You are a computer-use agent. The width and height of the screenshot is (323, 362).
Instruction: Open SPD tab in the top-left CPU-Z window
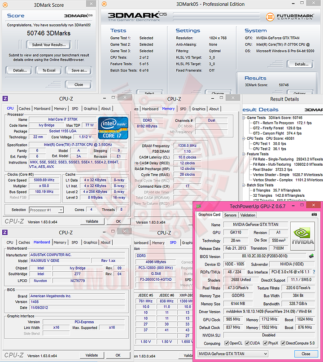[x=75, y=109]
